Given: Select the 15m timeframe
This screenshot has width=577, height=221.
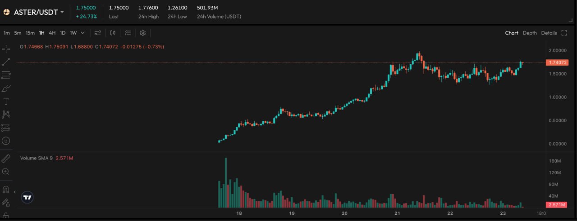Looking at the screenshot, I should pos(30,33).
